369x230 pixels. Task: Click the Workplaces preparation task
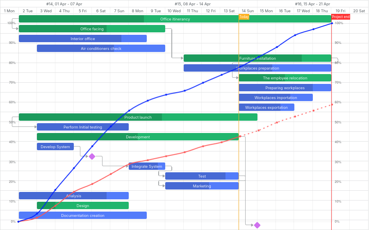257,68
